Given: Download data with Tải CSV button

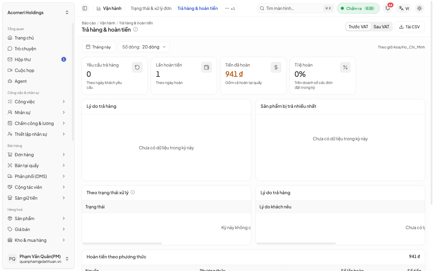Looking at the screenshot, I should point(410,27).
